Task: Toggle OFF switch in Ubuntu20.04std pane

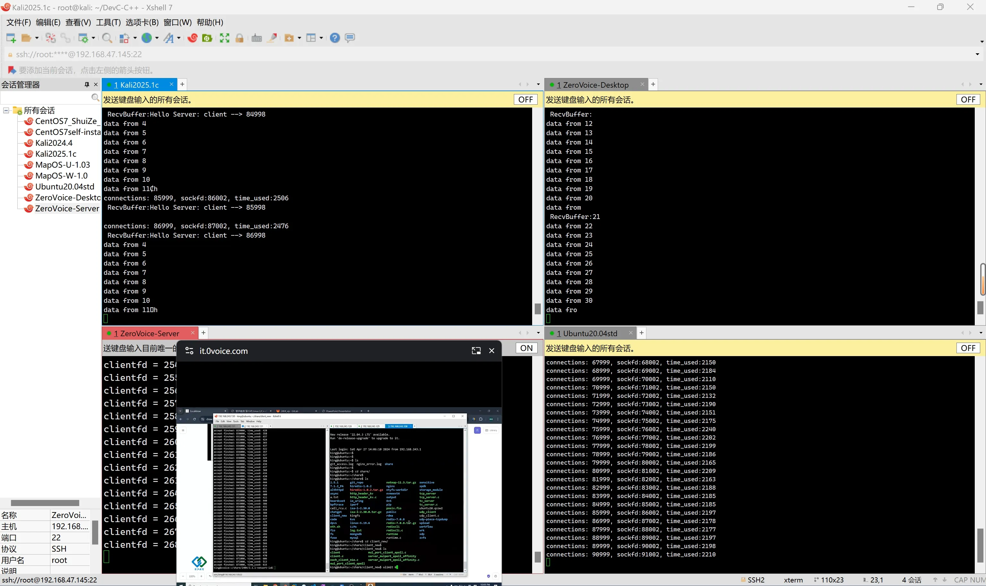Action: [x=968, y=348]
